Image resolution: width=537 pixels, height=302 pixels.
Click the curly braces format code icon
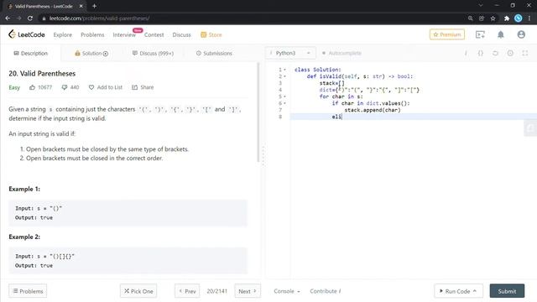click(481, 53)
